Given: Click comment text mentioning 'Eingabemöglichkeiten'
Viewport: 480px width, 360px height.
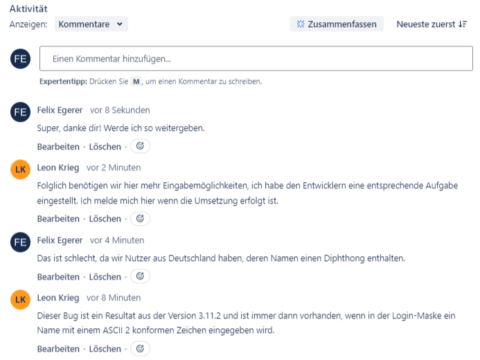Looking at the screenshot, I should tap(247, 193).
